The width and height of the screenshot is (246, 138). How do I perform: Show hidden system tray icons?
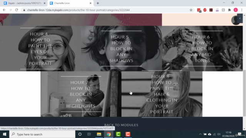(x=200, y=134)
